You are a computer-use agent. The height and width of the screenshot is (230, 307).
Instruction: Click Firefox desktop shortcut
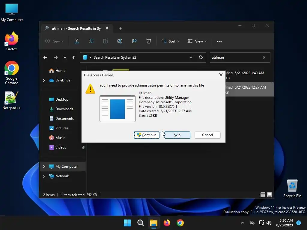click(12, 42)
